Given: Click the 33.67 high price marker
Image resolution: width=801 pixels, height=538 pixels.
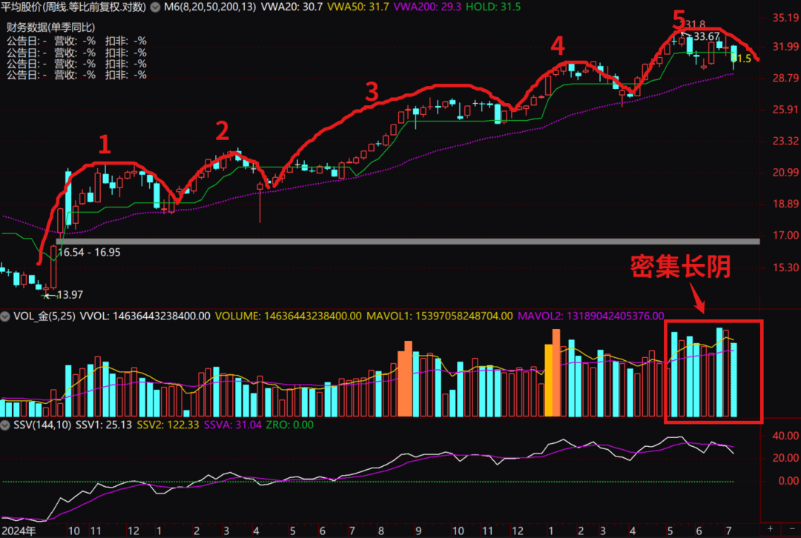Looking at the screenshot, I should tap(707, 37).
